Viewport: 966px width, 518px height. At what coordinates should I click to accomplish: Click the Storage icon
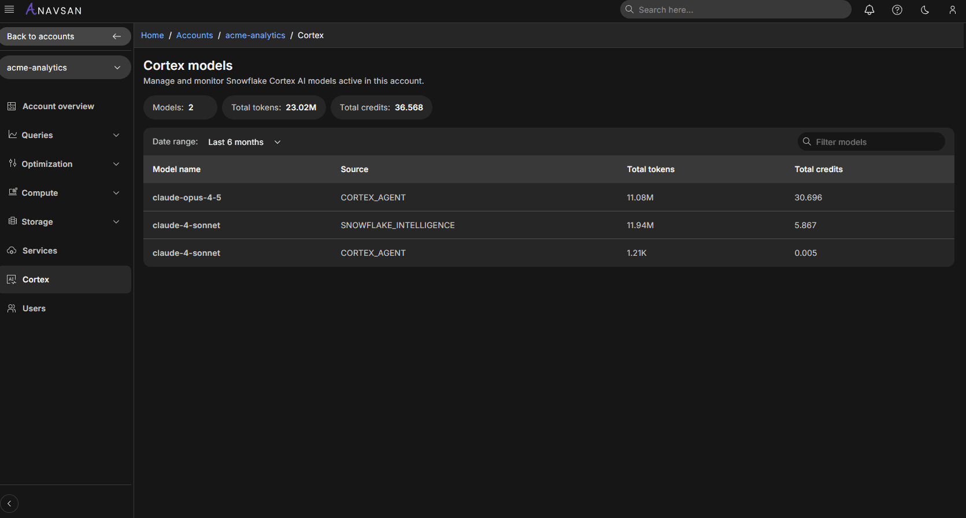pos(12,221)
